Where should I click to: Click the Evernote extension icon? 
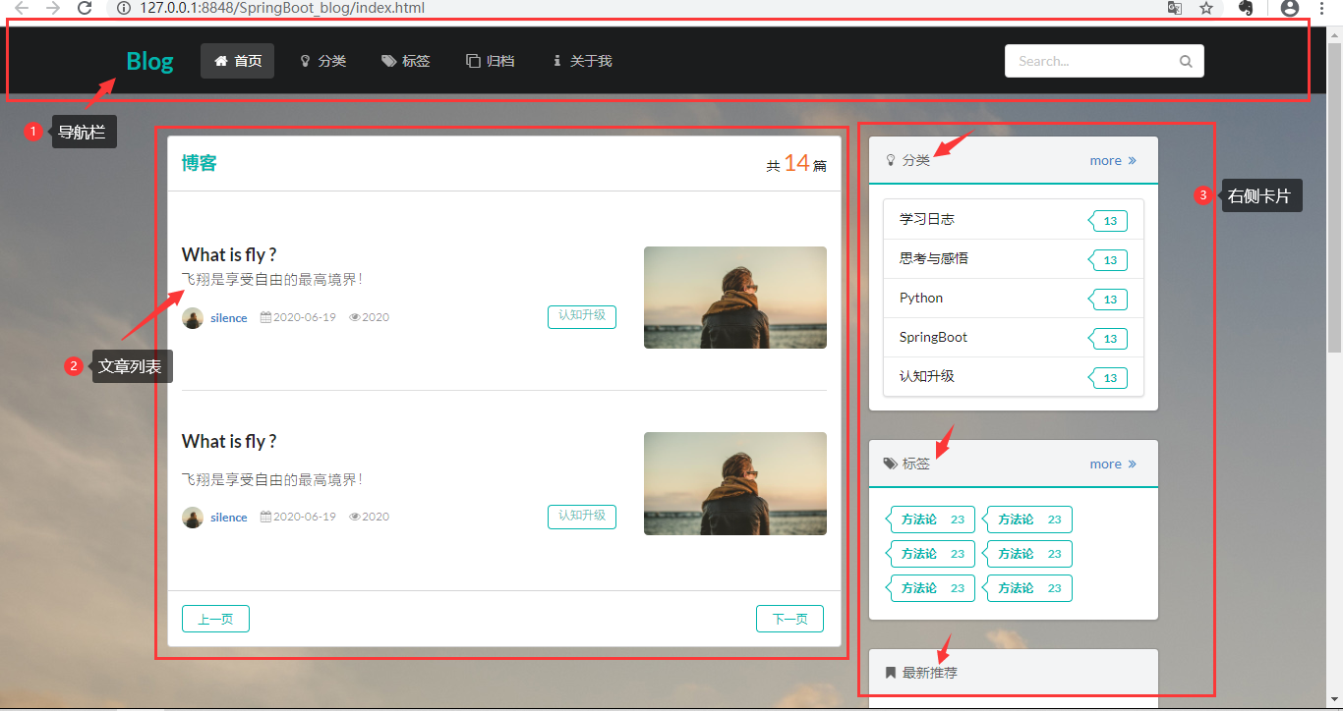click(1246, 8)
